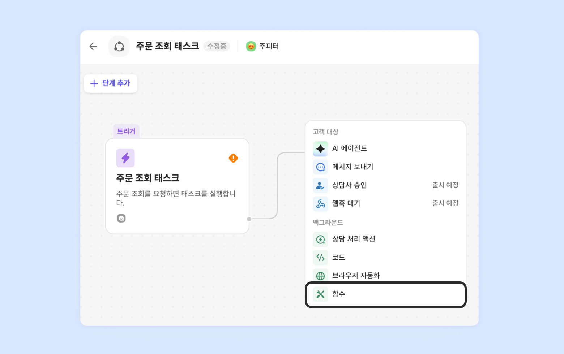Click the 웹훅 대기 webhook icon
The width and height of the screenshot is (564, 354).
click(320, 203)
